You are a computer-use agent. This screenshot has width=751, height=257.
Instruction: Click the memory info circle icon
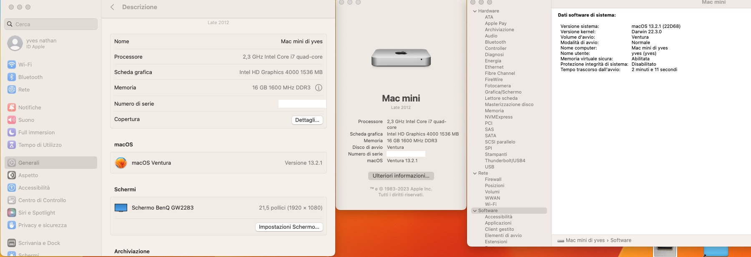click(319, 88)
